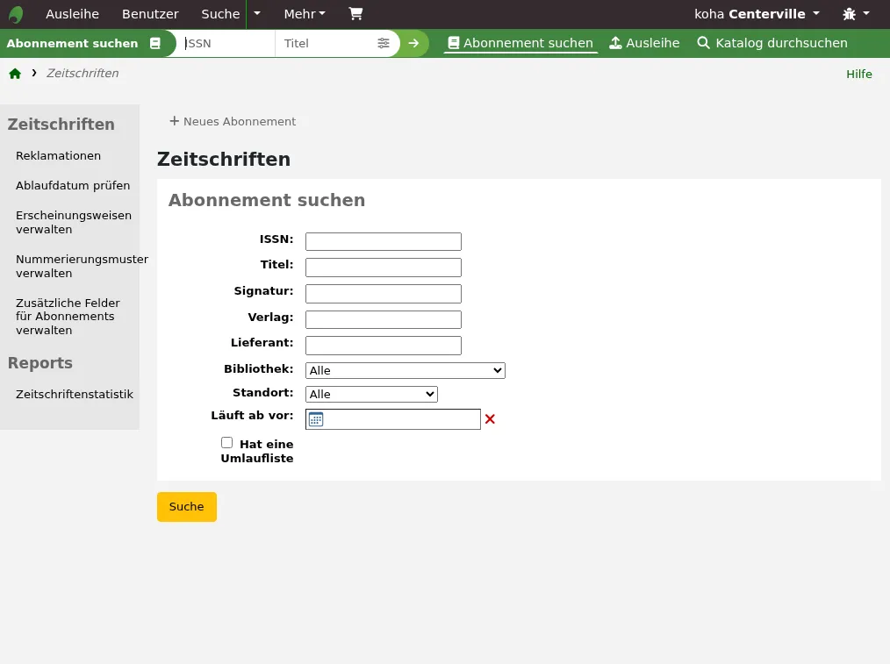The image size is (890, 664).
Task: Focus the ISSN field in the form
Action: (384, 241)
